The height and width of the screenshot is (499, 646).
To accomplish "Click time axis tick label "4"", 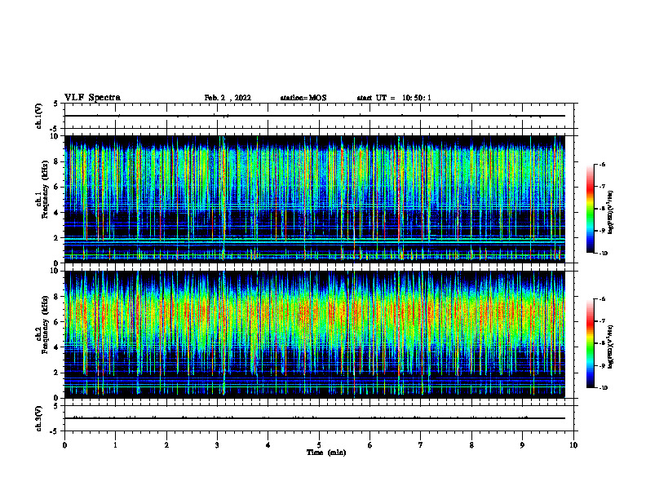I will (x=268, y=445).
